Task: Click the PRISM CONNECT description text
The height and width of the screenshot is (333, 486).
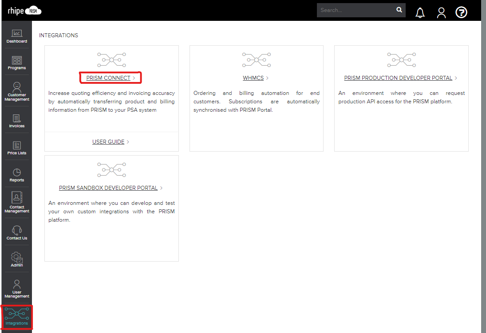Action: click(x=111, y=101)
